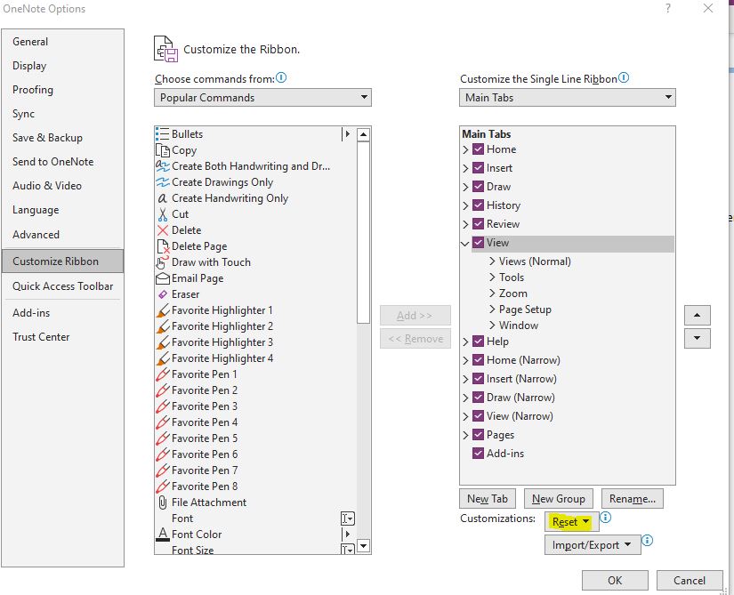The image size is (734, 595).
Task: Pick the Favorite Highlighter 2 icon
Action: [163, 326]
